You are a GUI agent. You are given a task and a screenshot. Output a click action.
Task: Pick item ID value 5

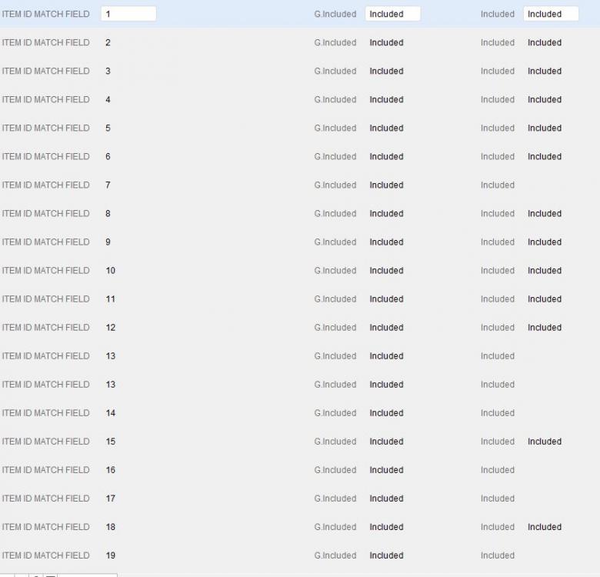[108, 128]
